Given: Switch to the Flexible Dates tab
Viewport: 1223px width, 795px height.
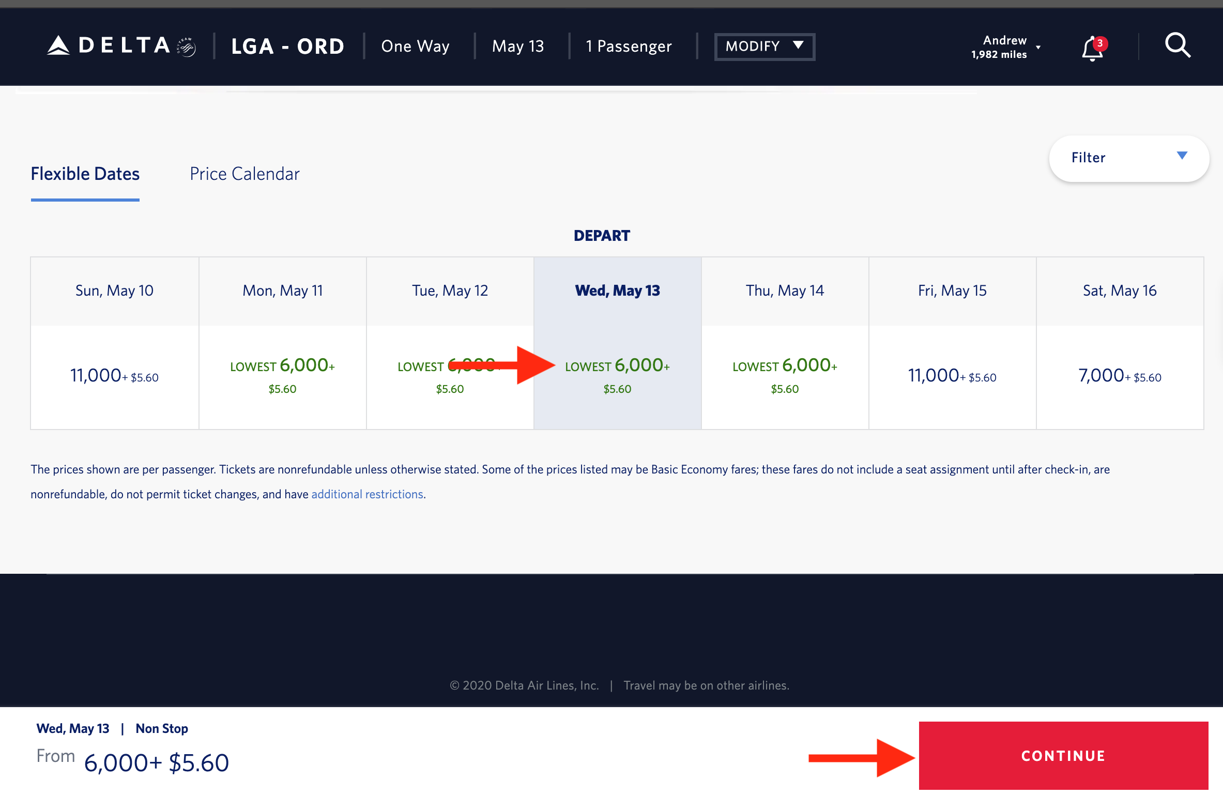Looking at the screenshot, I should (85, 174).
